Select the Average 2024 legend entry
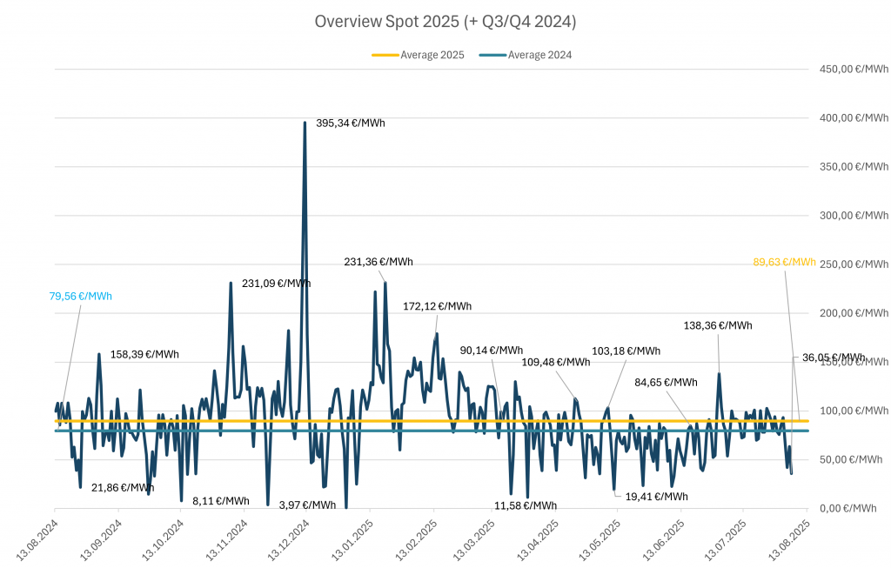 [539, 55]
